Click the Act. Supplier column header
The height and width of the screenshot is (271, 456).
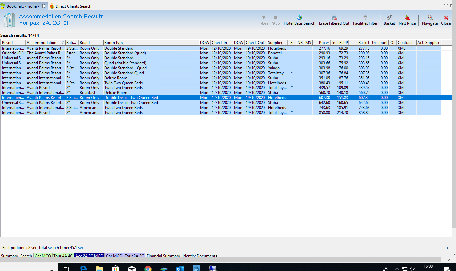click(429, 43)
